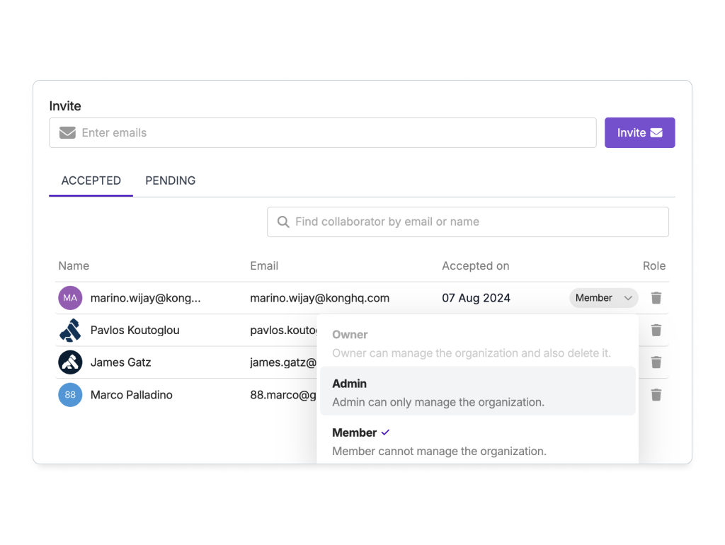The width and height of the screenshot is (725, 545).
Task: Remove Pavlos Koutoglou with trash icon
Action: 656,330
